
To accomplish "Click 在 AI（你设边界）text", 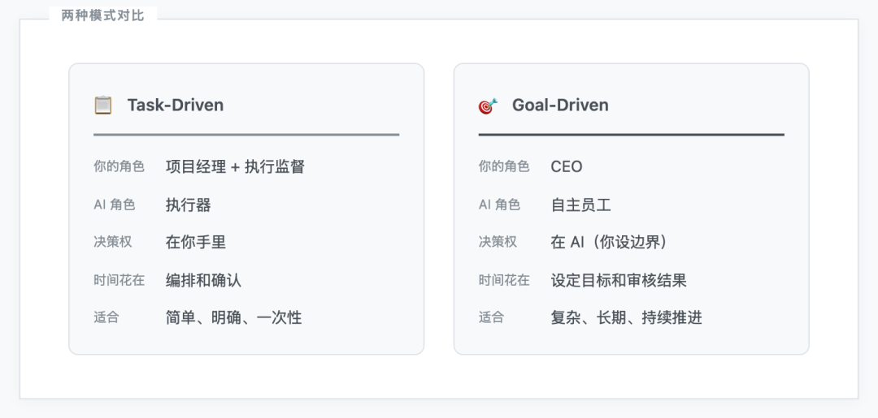I will pos(608,242).
